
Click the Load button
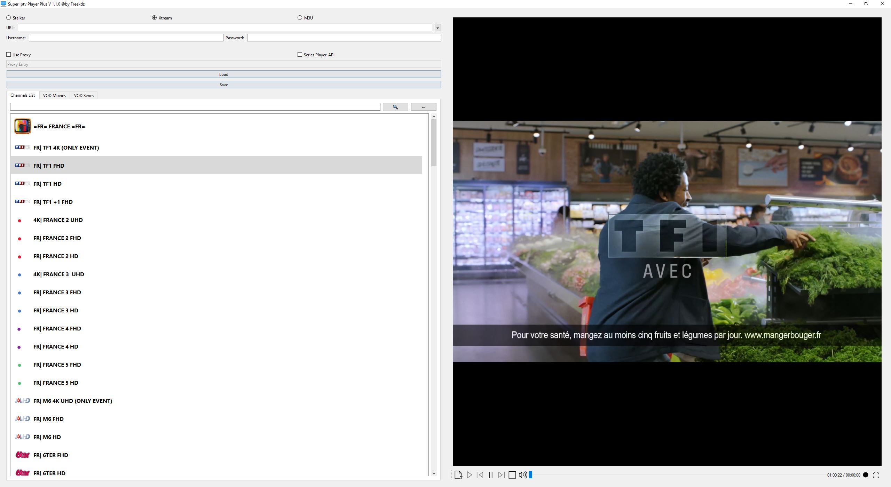[224, 74]
